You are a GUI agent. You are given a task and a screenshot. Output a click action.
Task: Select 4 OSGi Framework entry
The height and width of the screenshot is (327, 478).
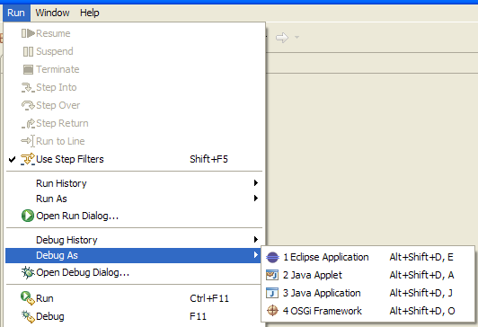[368, 311]
